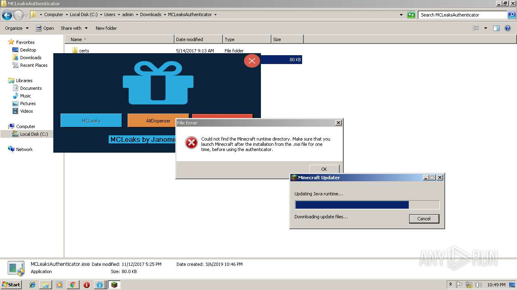Click Windows Explorer taskbar icon
Screen dimensions: 517x290
pos(46,285)
